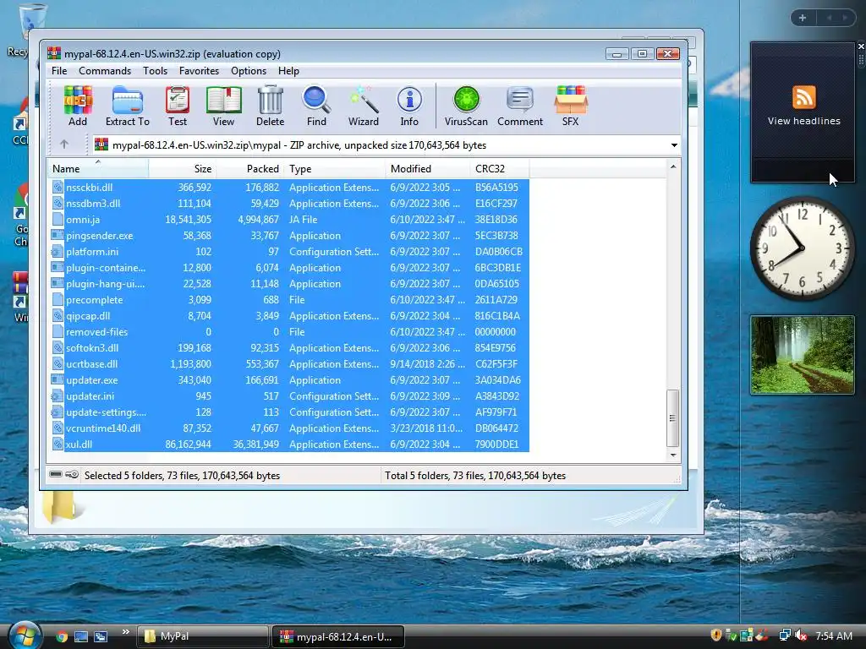Open the Windows Start orb

pyautogui.click(x=25, y=635)
